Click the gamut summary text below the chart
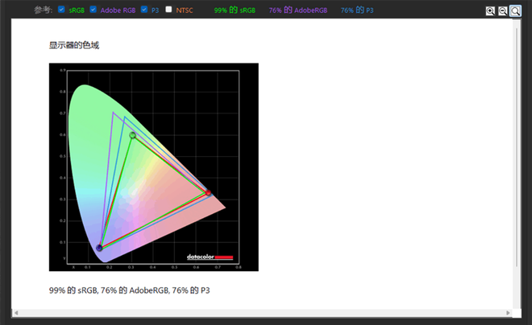This screenshot has height=325, width=532. coord(135,290)
